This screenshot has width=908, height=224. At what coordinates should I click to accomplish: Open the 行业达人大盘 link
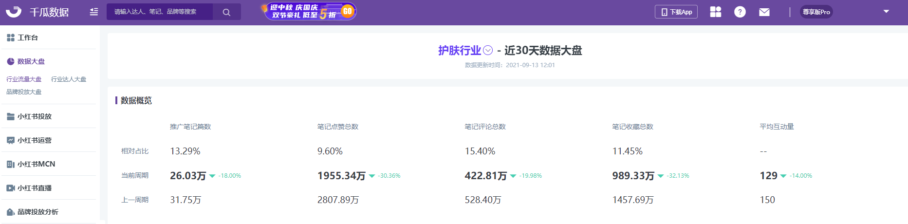coord(69,79)
